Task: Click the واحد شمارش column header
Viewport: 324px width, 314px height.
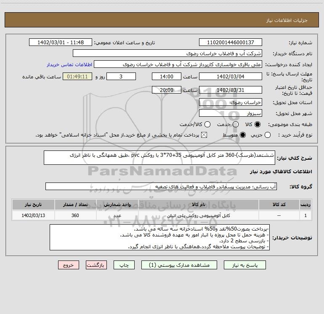Action: click(x=117, y=204)
